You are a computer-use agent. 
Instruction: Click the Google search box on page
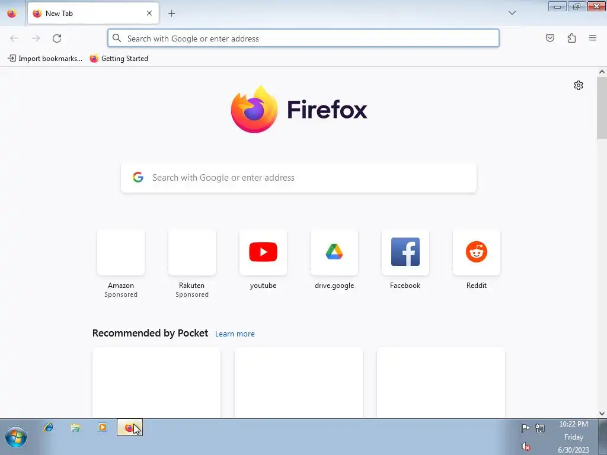pyautogui.click(x=299, y=178)
